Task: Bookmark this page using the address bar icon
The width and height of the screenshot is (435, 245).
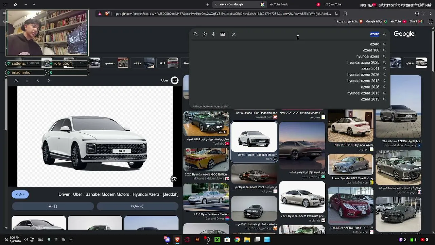Action: pos(345,14)
